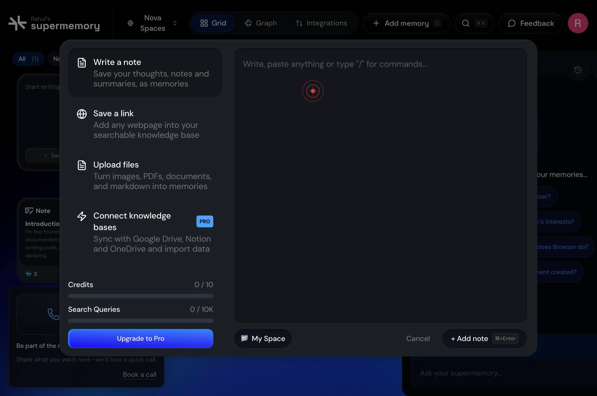Viewport: 597px width, 396px height.
Task: Click the Search Queries progress bar
Action: 141,321
